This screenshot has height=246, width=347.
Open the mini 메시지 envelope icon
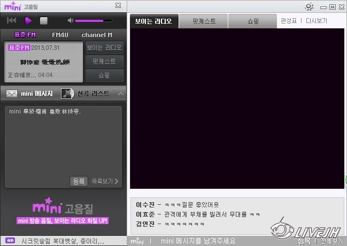12,94
